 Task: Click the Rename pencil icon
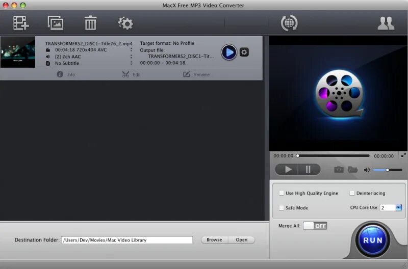(x=187, y=74)
